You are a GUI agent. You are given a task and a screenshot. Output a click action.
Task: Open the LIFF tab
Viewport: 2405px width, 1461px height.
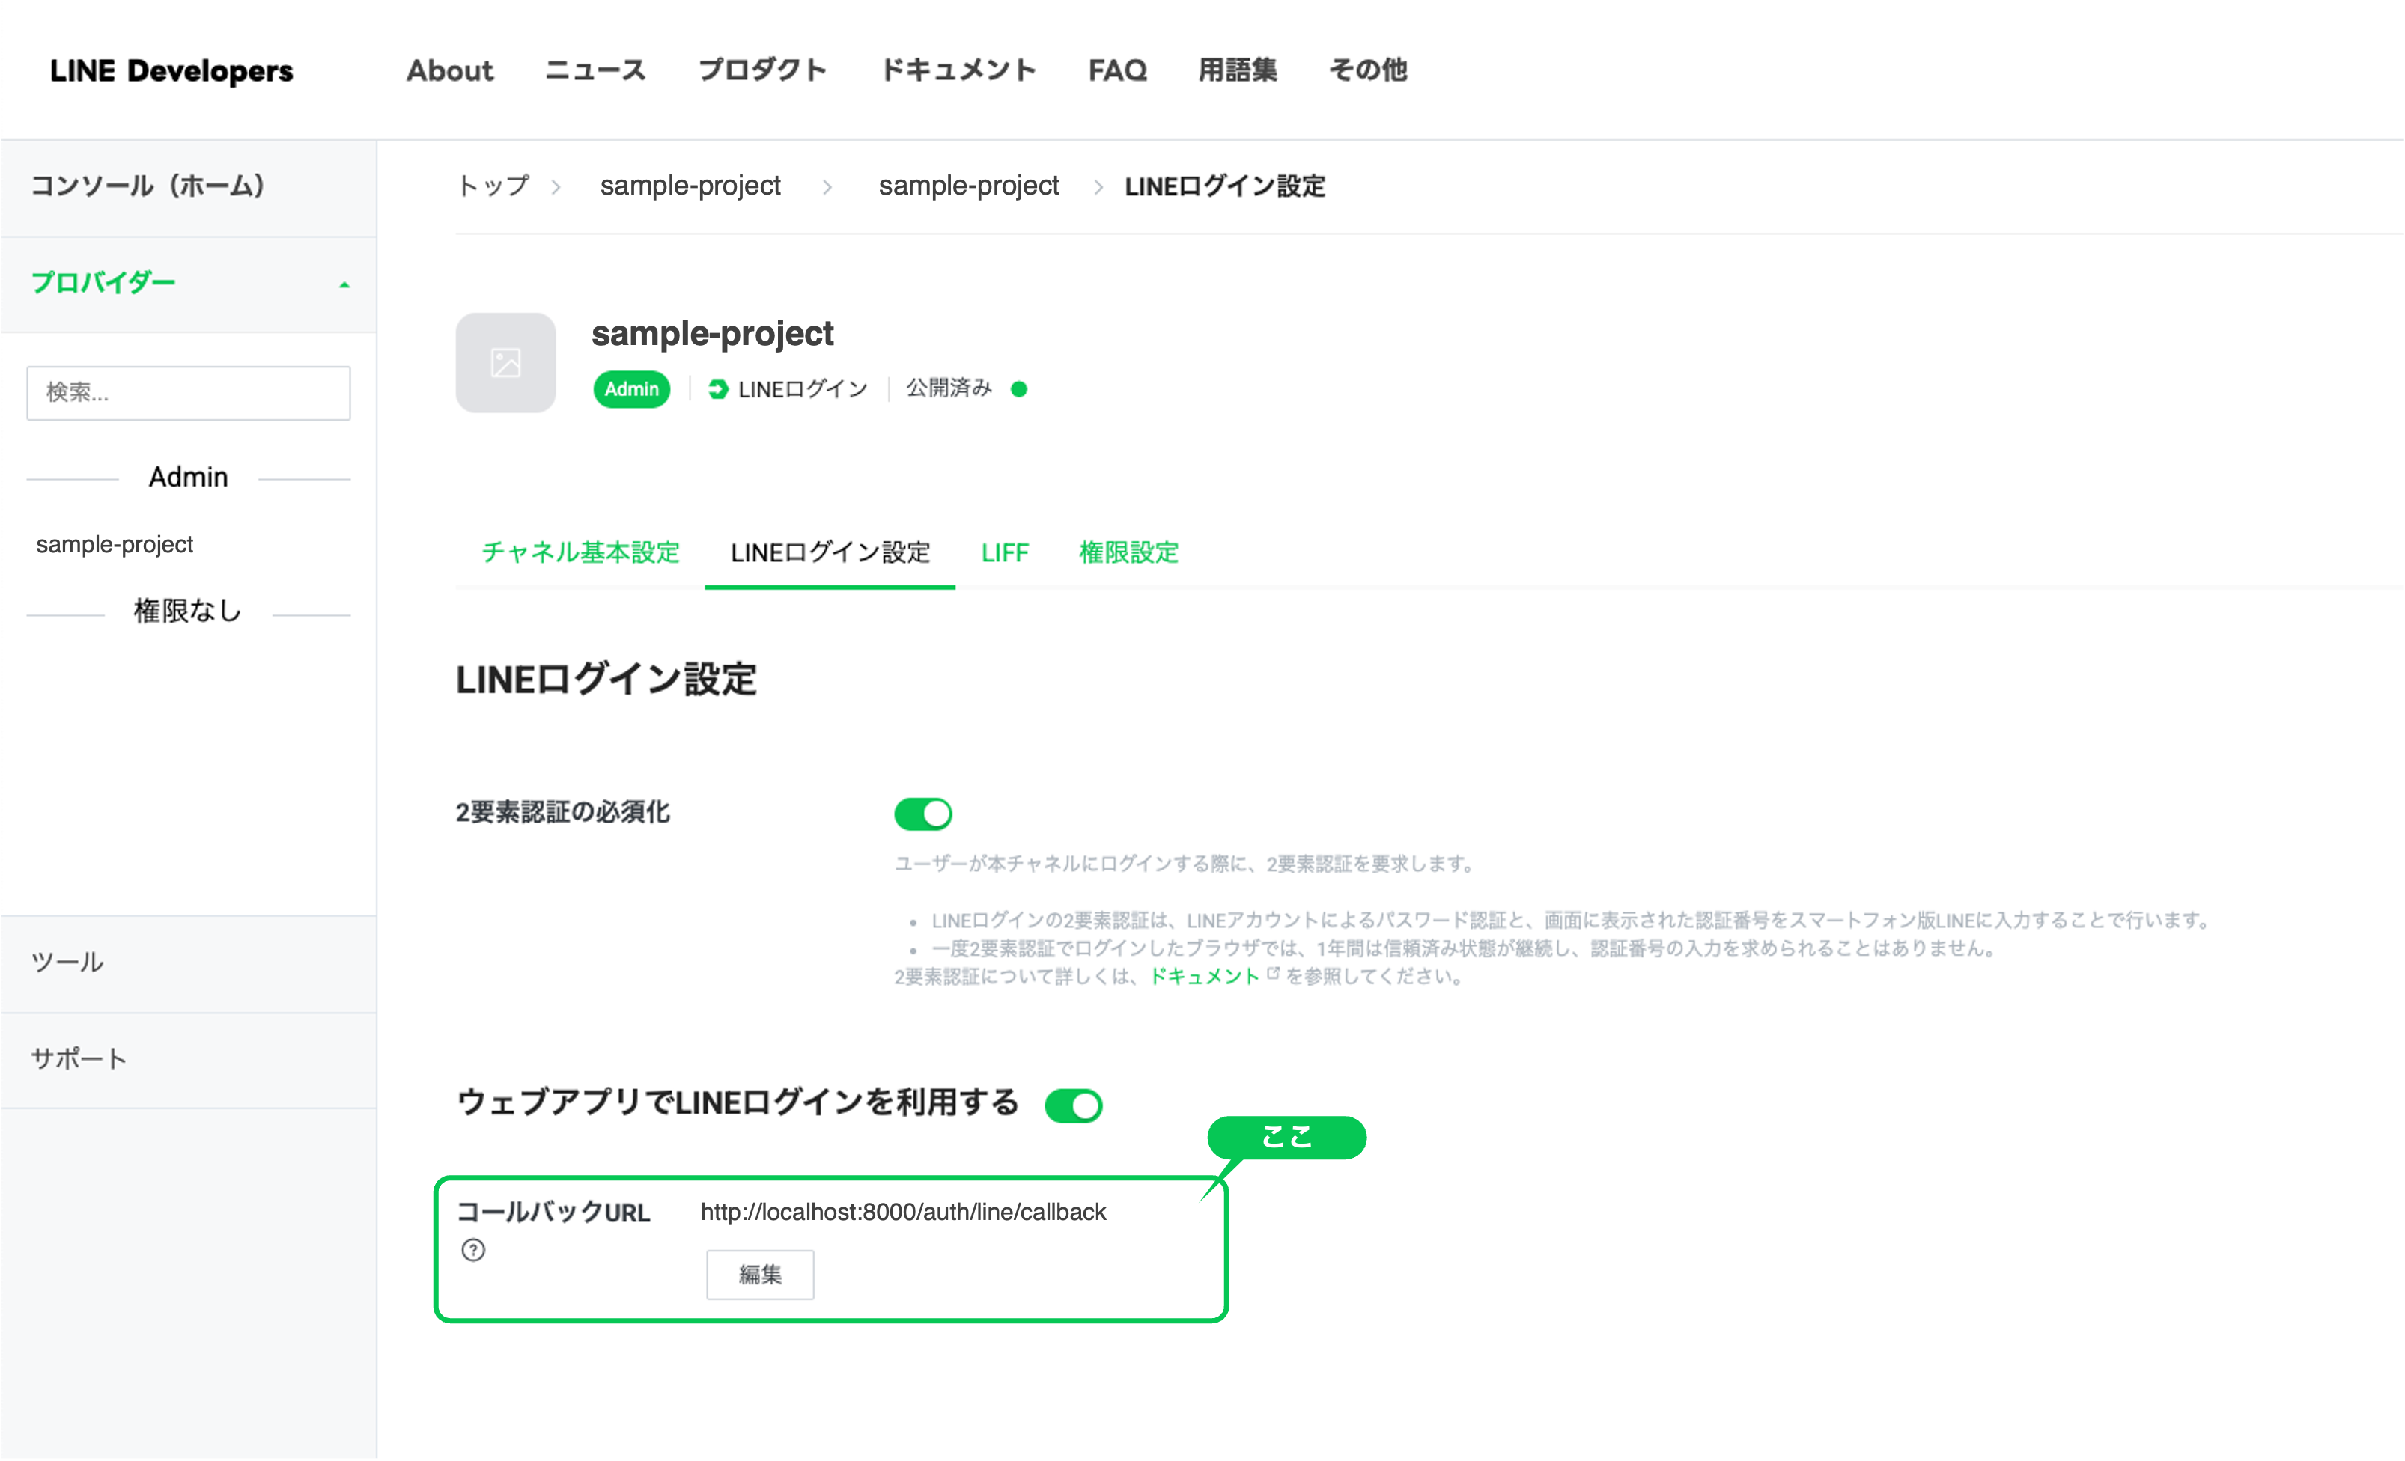click(x=1004, y=552)
